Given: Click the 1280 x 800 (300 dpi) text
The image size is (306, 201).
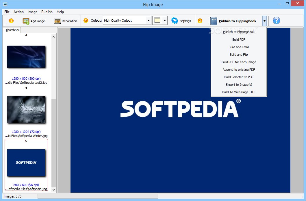Looking at the screenshot, I should pos(26,79).
